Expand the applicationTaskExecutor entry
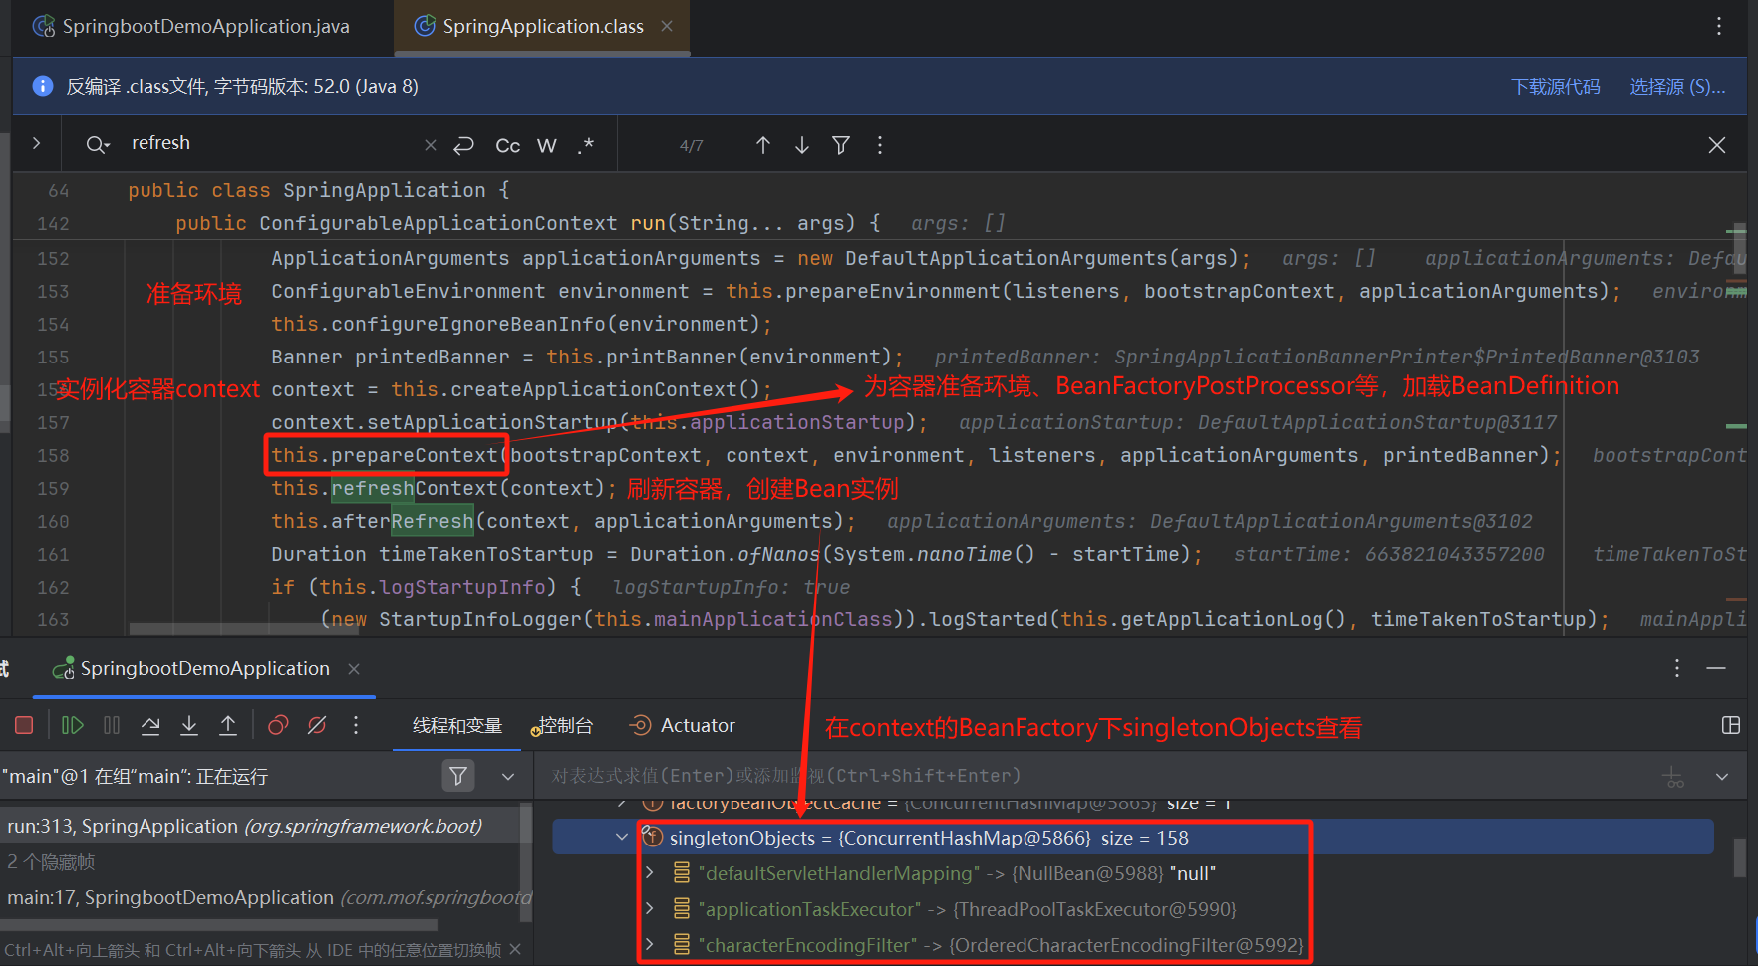Image resolution: width=1758 pixels, height=966 pixels. [650, 909]
